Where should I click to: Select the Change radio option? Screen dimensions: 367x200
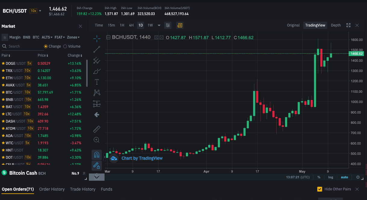pos(46,46)
